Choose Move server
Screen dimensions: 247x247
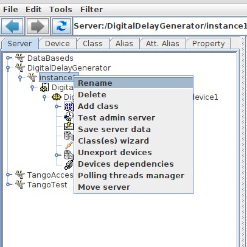[133, 187]
